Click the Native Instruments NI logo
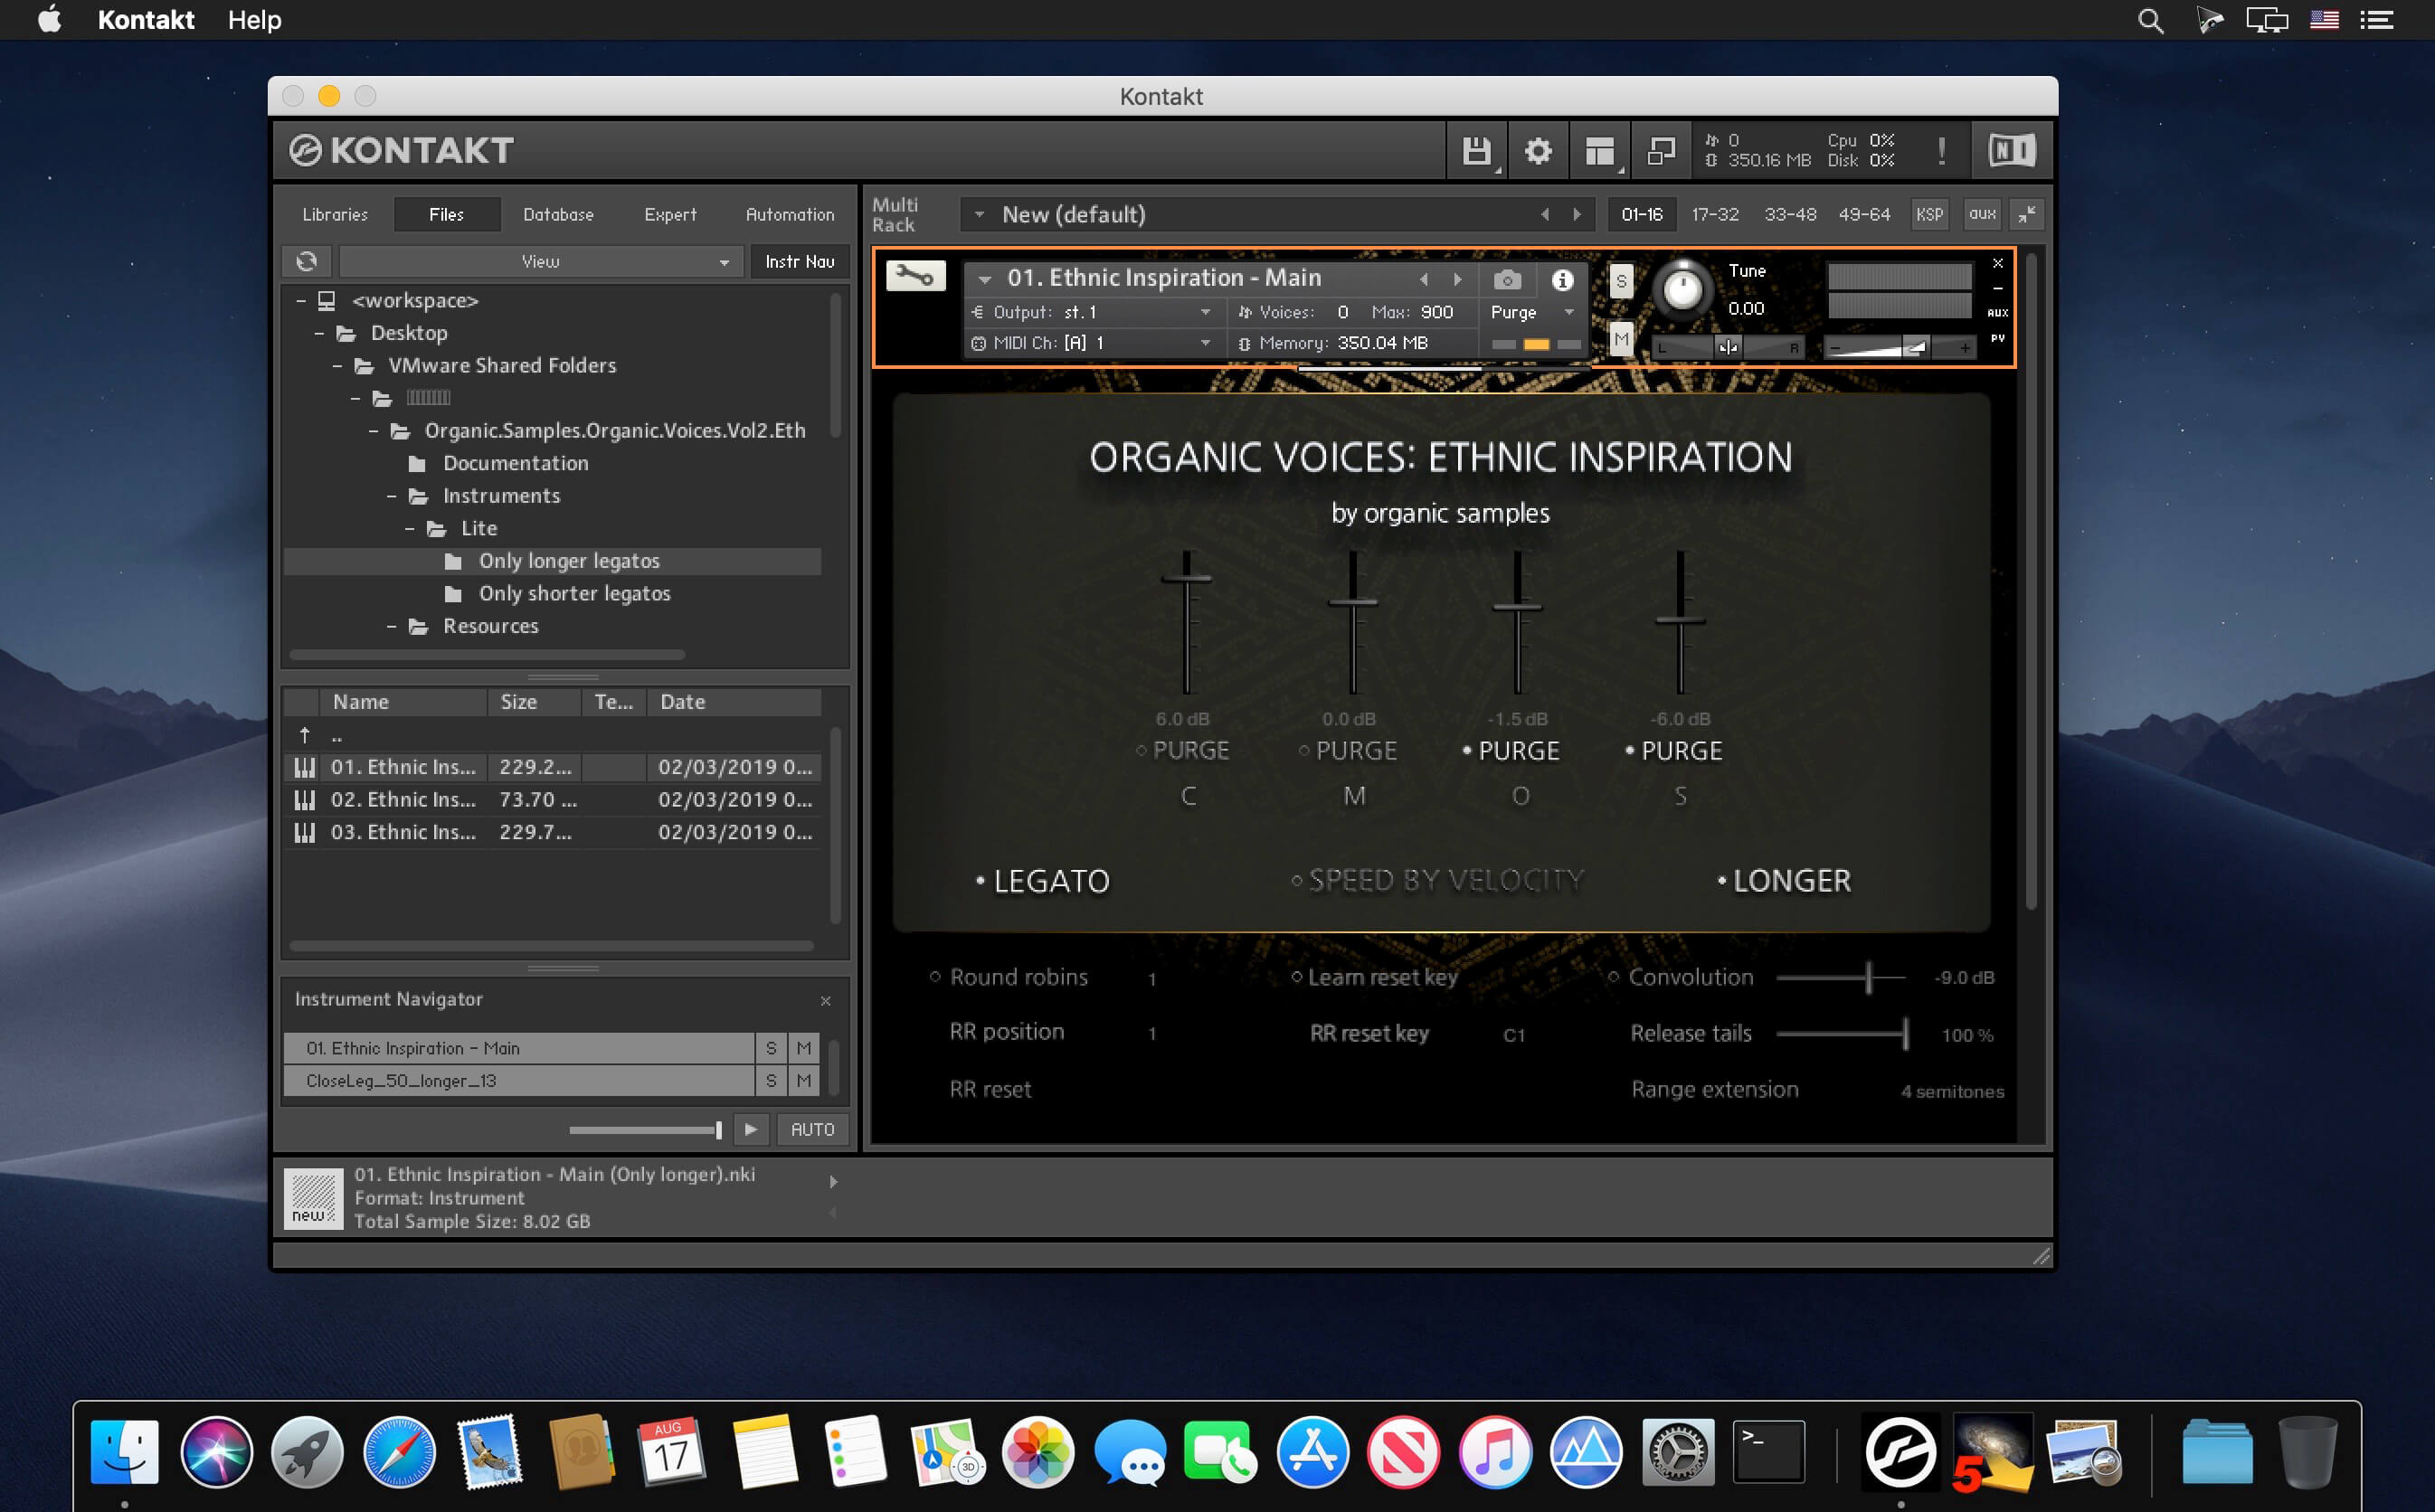 pos(2011,151)
